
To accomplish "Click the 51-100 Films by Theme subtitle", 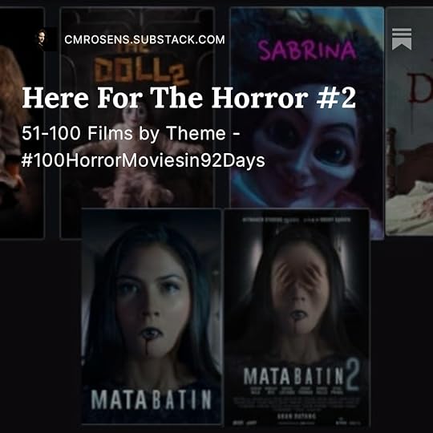I will (131, 133).
